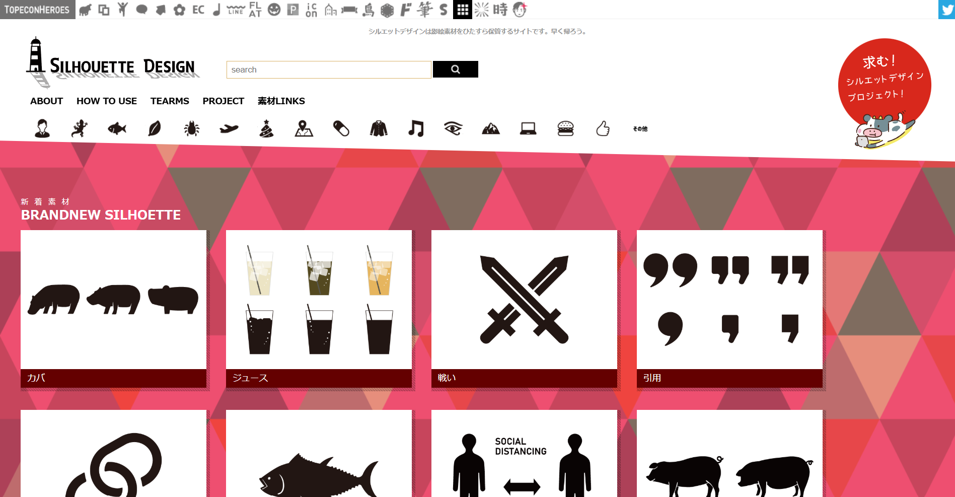955x497 pixels.
Task: Open the Eye of Horus category icon
Action: (x=453, y=128)
